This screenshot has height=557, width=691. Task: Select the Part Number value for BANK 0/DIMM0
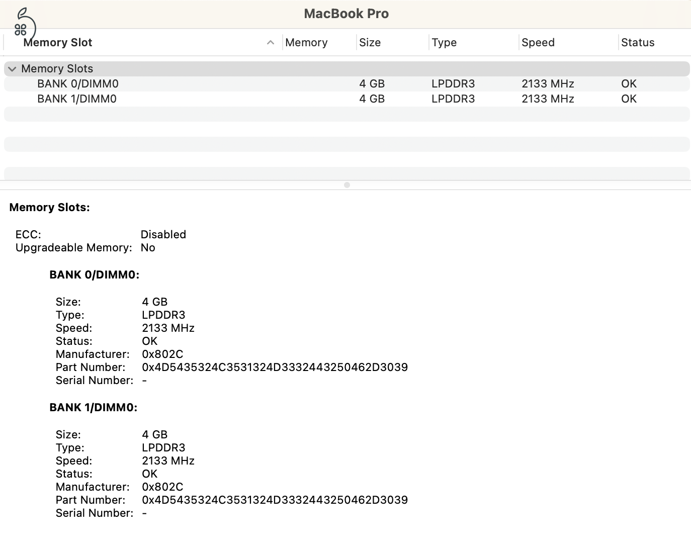(275, 367)
